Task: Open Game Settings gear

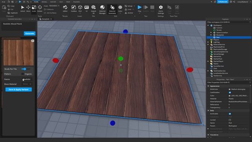Action: 161,9
